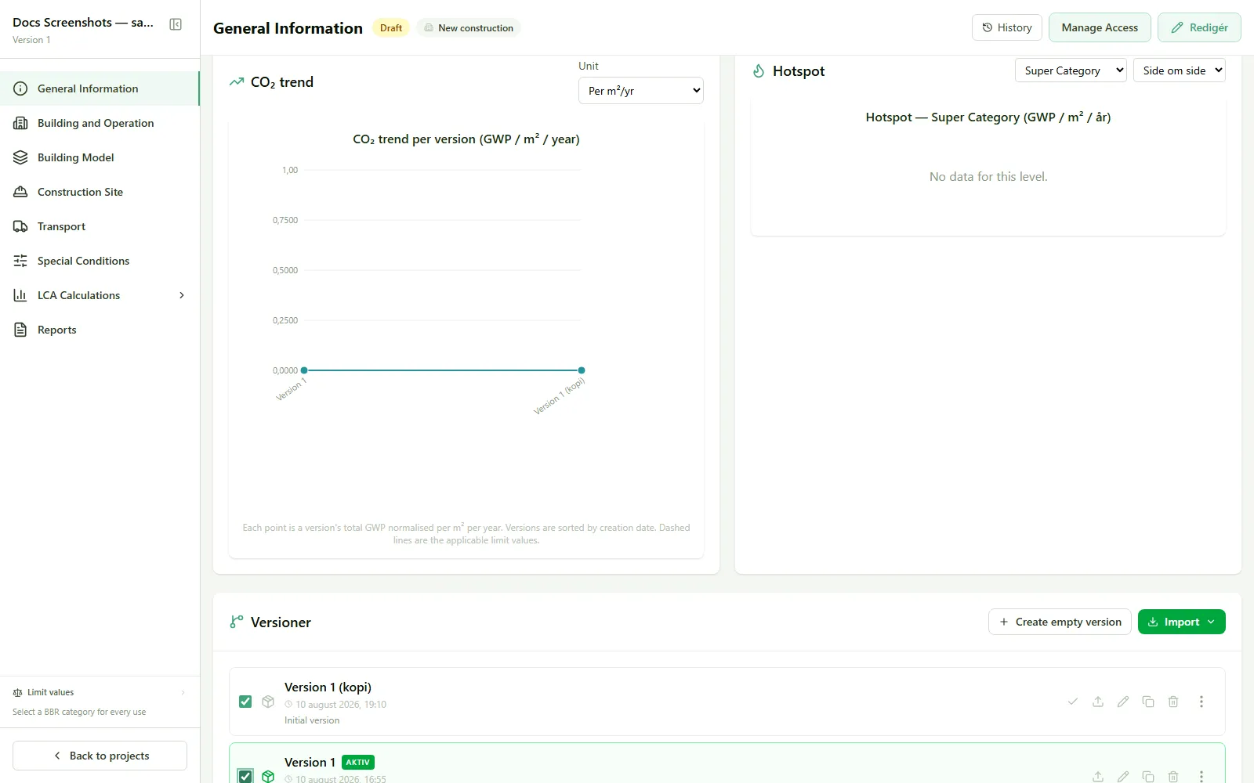This screenshot has height=783, width=1254.
Task: Click the CO₂ trend arrow icon
Action: (x=237, y=81)
